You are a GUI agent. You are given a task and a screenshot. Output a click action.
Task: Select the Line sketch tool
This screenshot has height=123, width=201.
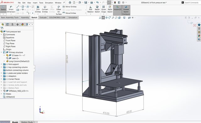tap(18, 7)
